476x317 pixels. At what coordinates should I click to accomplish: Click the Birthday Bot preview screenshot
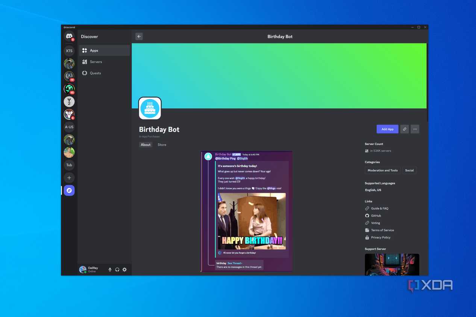[247, 211]
